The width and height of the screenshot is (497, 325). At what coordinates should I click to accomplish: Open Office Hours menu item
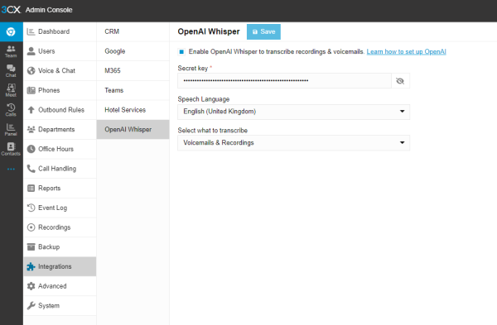coord(60,149)
